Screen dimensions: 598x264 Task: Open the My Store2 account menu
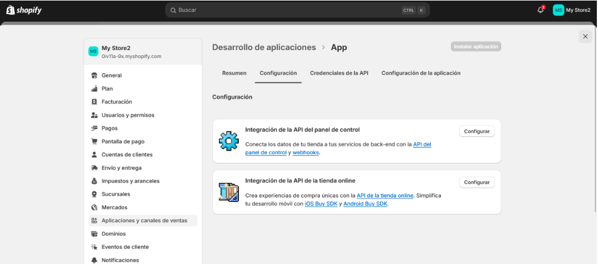[572, 10]
